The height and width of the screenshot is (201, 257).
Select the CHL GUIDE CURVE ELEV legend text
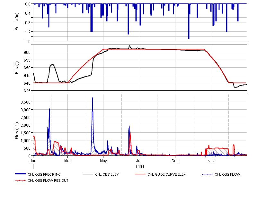pyautogui.click(x=167, y=175)
